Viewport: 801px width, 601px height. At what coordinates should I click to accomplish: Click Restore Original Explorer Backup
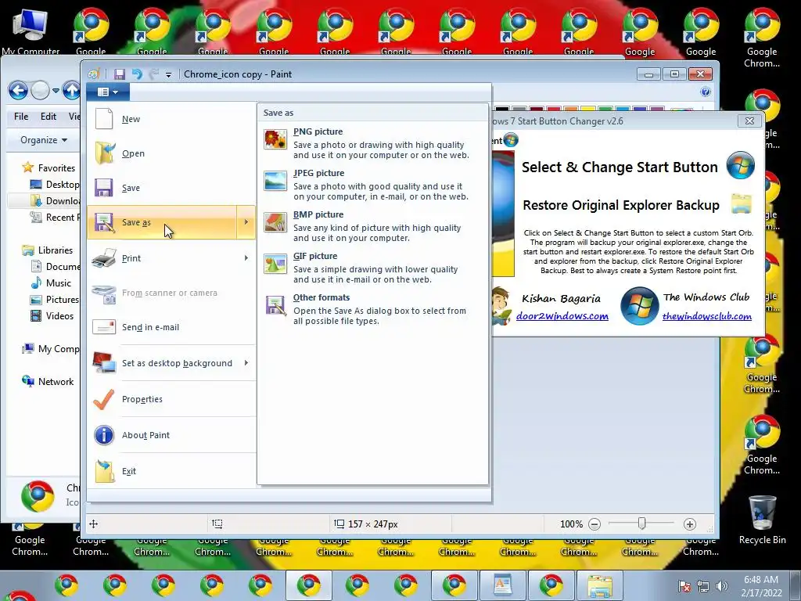click(x=621, y=205)
